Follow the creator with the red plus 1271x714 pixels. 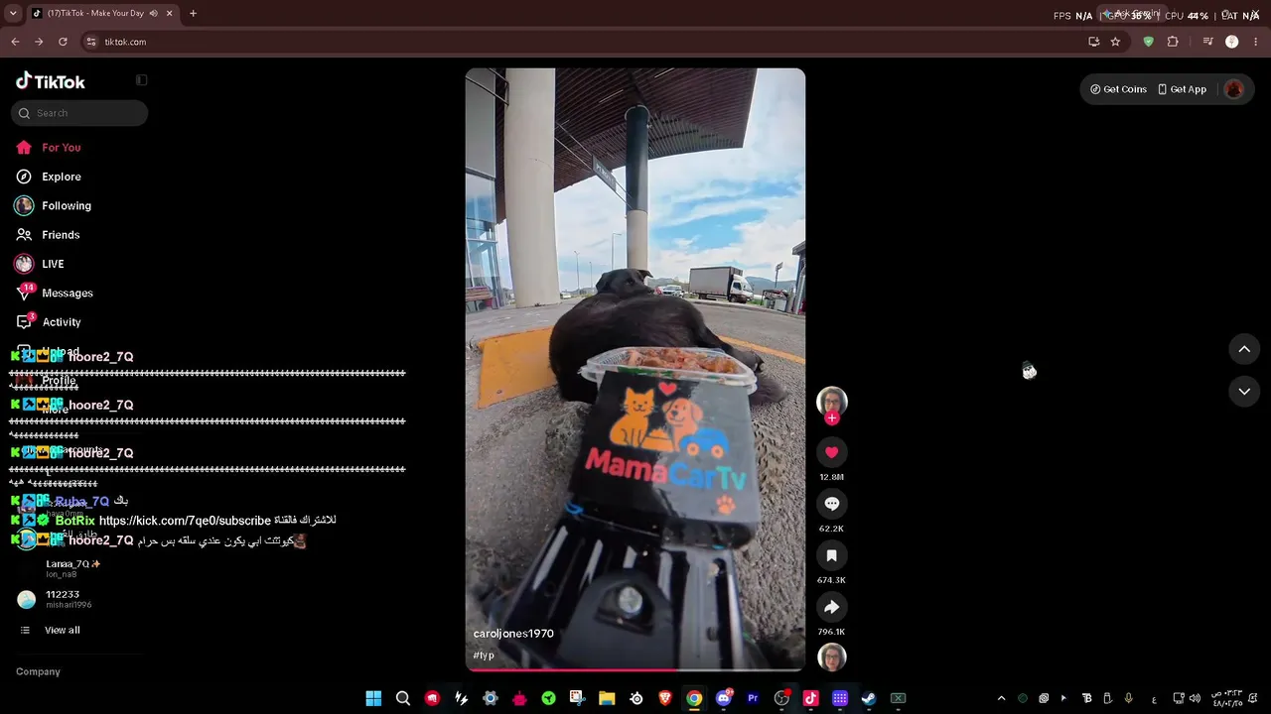click(832, 418)
